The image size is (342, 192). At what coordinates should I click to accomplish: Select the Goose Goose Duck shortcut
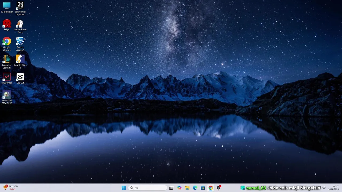point(20,26)
